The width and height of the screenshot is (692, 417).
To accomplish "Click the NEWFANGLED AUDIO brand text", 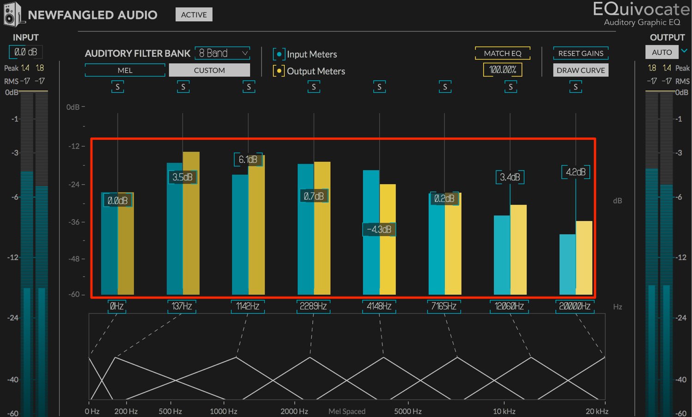I will 93,15.
